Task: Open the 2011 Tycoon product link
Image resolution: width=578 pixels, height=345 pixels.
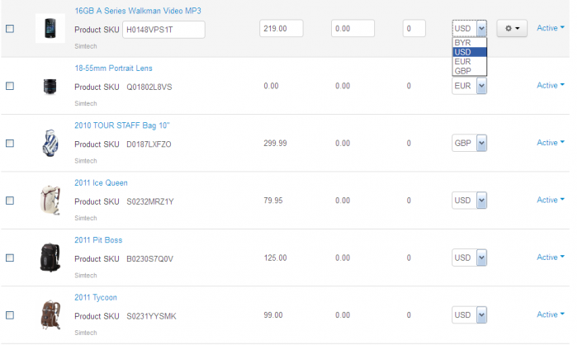Action: click(96, 297)
